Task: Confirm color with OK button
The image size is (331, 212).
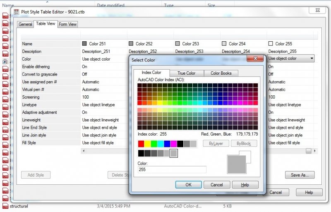Action: (x=188, y=185)
